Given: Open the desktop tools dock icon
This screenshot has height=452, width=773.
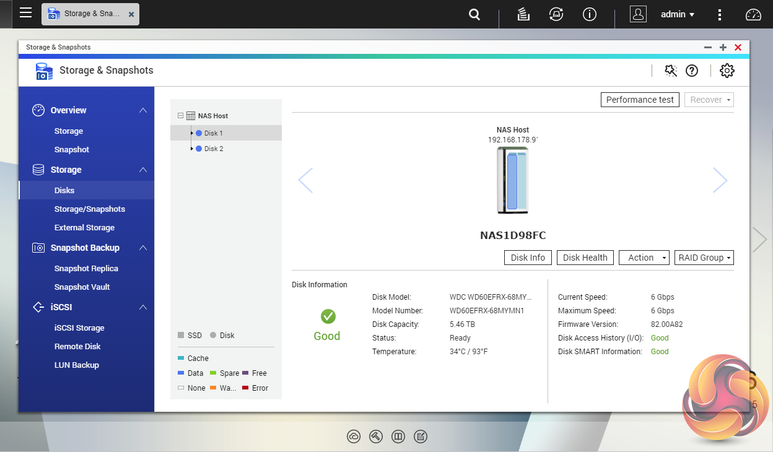Looking at the screenshot, I should coord(376,437).
